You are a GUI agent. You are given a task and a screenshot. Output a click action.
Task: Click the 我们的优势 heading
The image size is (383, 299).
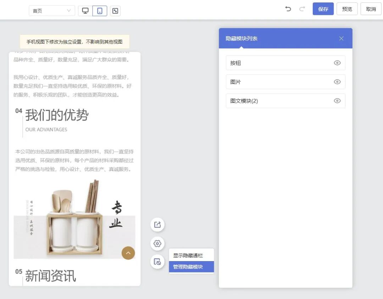[57, 115]
